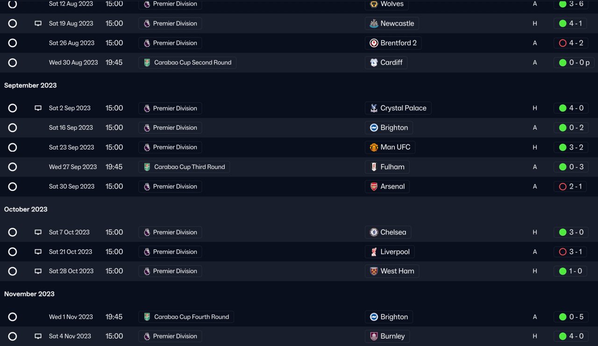Click the Arsenal club badge icon
This screenshot has height=346, width=598.
point(374,187)
